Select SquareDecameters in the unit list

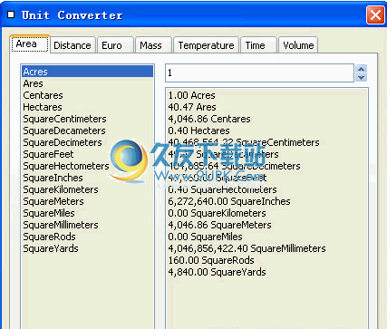(x=87, y=131)
